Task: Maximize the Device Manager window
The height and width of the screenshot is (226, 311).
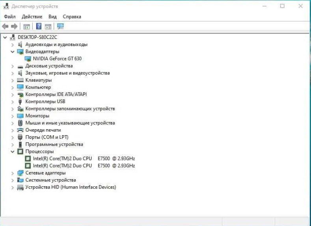Action: coord(282,6)
